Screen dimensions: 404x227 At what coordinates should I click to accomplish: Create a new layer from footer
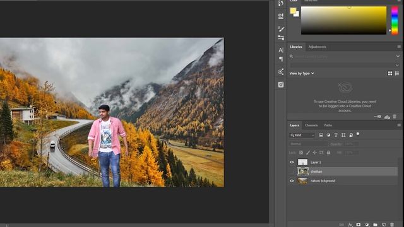tap(384, 224)
